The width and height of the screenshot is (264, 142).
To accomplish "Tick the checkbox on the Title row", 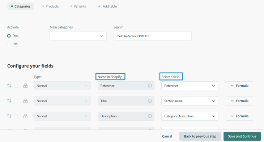I will (x=16, y=101).
